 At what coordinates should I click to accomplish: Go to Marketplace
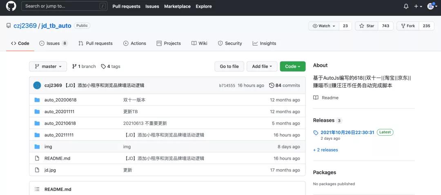point(178,7)
